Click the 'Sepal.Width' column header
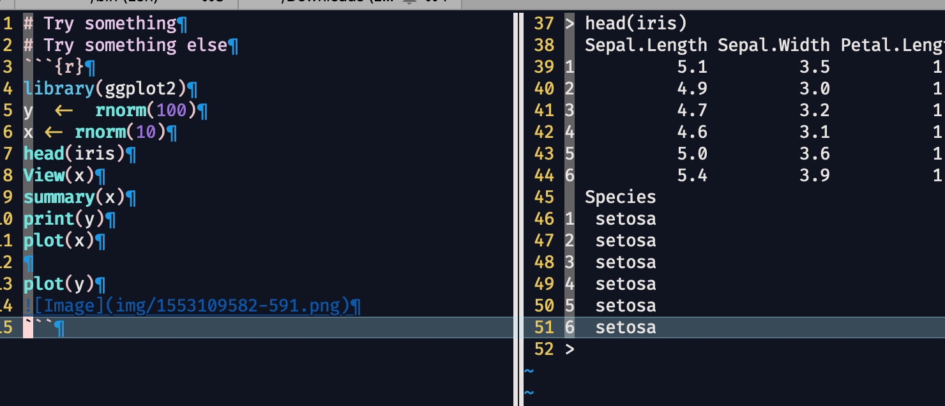This screenshot has width=945, height=406. [x=774, y=45]
